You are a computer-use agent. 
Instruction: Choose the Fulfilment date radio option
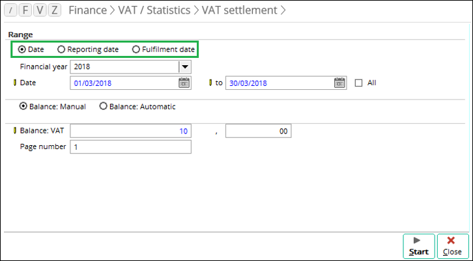pos(136,49)
